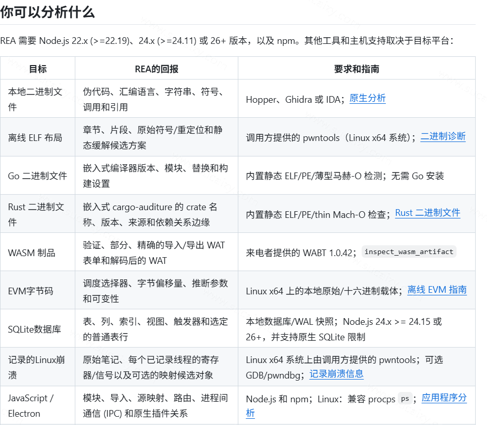Click the text 嵌入式编译器版本、模块、替换和构建设置
The width and height of the screenshot is (487, 425).
click(155, 176)
